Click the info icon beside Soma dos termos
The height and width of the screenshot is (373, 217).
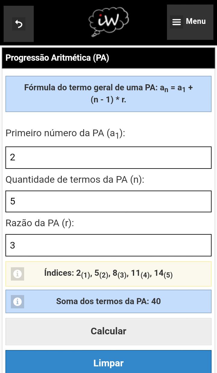17,302
